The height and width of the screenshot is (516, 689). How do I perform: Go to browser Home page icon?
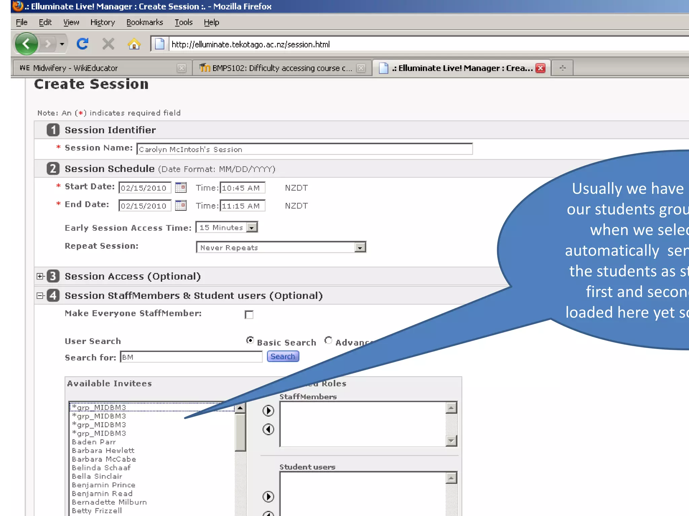(134, 44)
